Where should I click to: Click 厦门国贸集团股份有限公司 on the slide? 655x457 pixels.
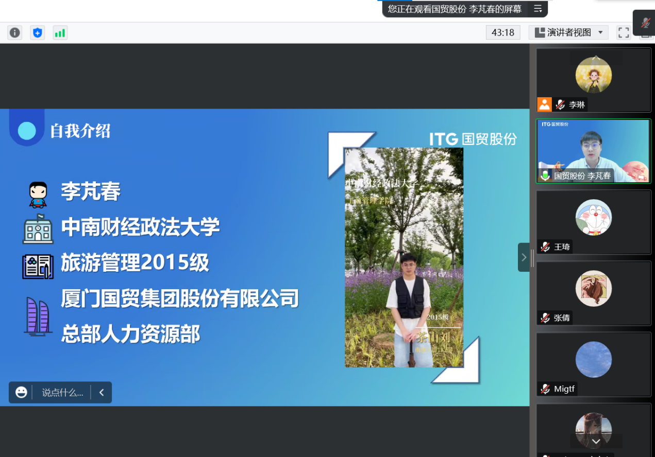click(180, 298)
